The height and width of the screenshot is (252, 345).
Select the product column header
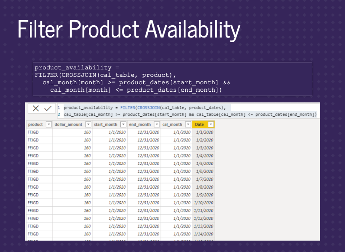click(36, 125)
